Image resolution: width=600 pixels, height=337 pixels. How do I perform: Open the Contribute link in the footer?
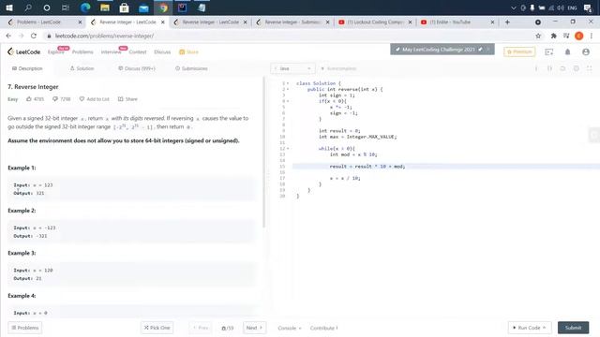point(323,328)
